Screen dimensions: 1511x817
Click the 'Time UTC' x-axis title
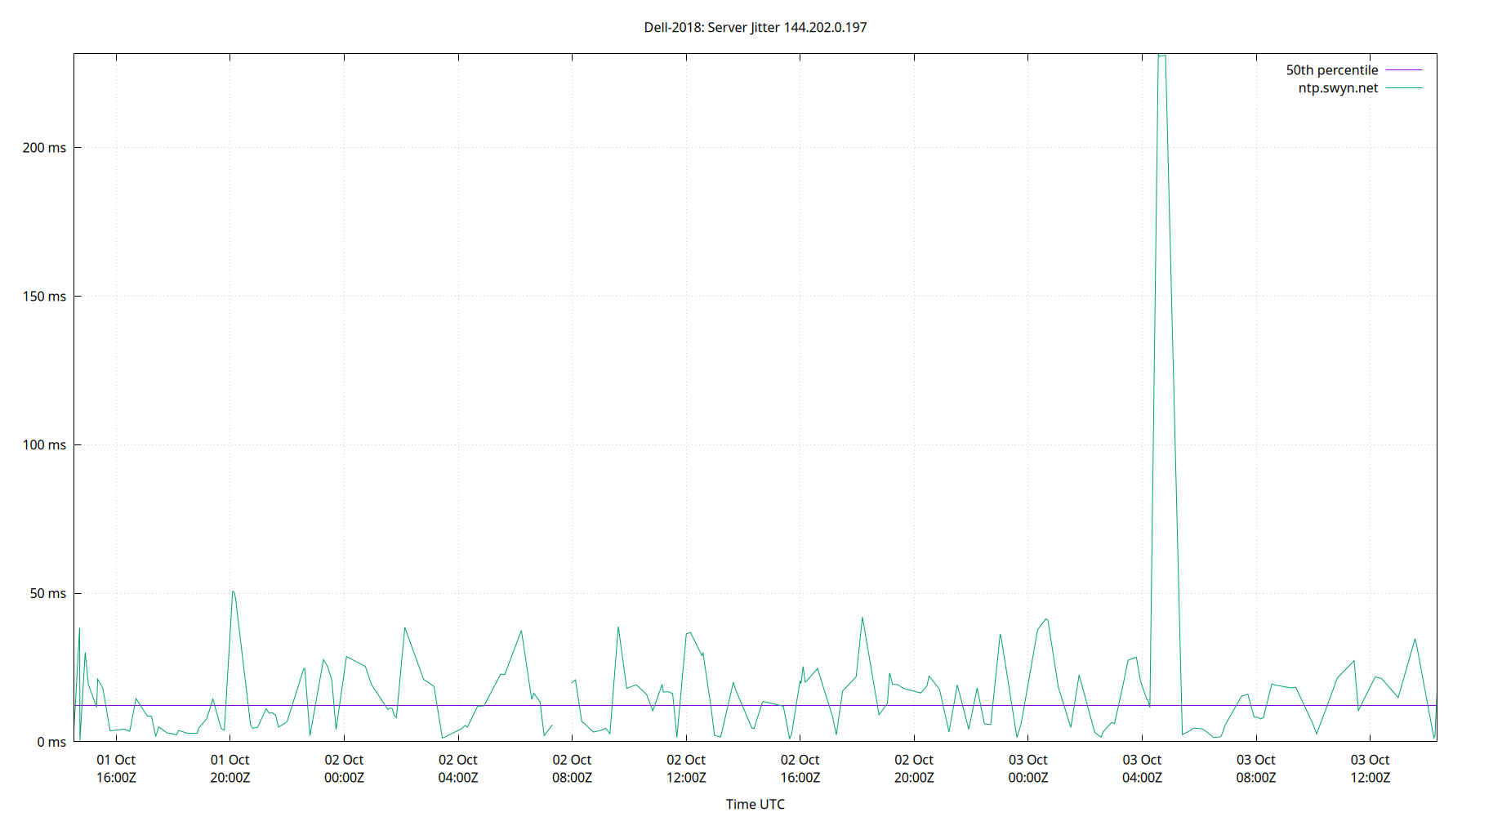(755, 804)
